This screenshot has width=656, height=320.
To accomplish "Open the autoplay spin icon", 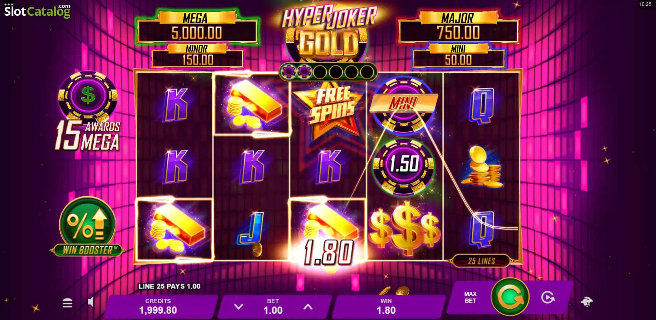I will click(548, 297).
